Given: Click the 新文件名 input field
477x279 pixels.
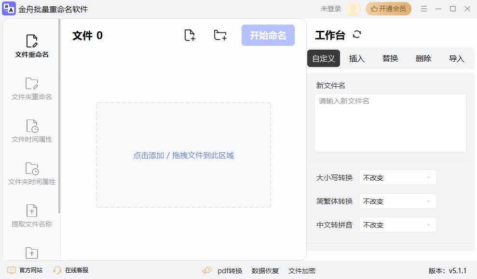Looking at the screenshot, I should coord(390,122).
